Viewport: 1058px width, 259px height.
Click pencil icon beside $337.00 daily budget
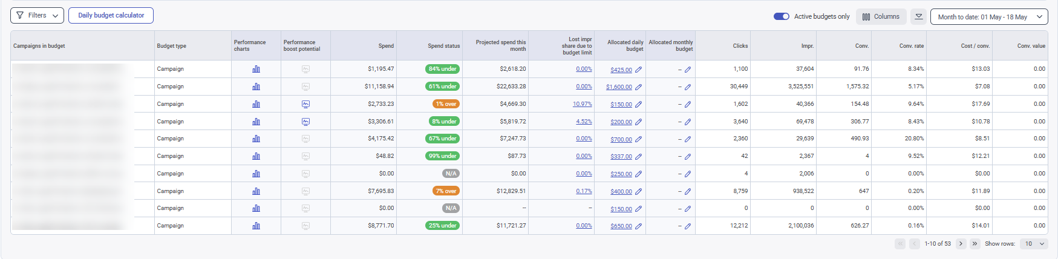tap(638, 156)
